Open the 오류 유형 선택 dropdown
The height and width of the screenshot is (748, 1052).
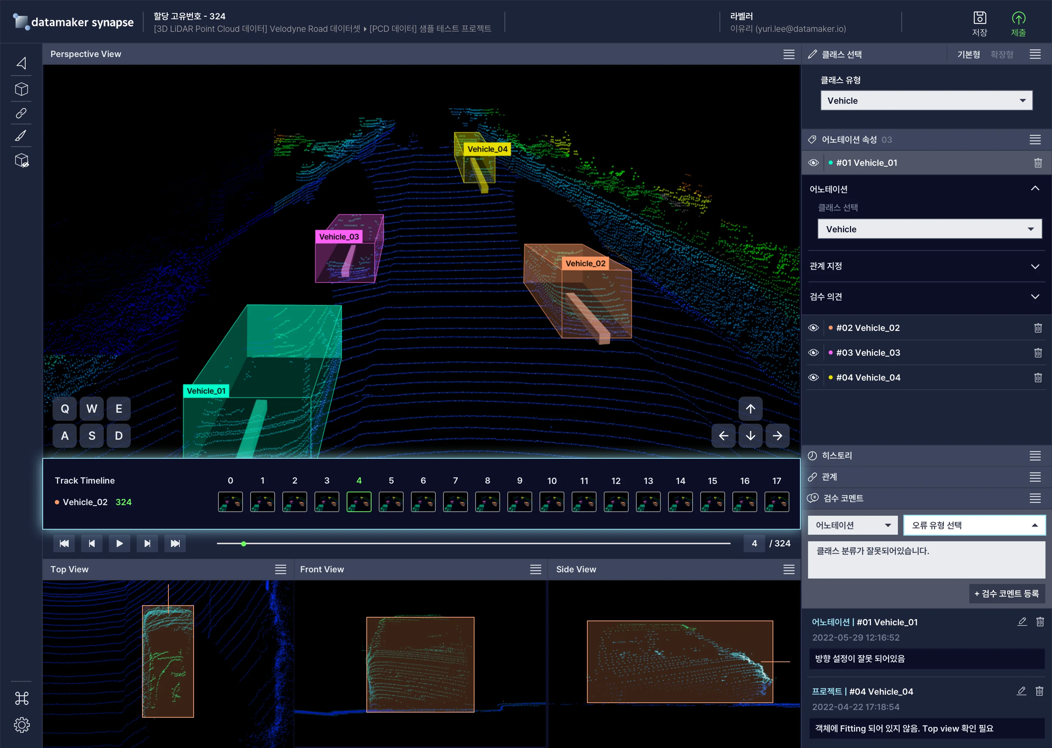tap(974, 525)
